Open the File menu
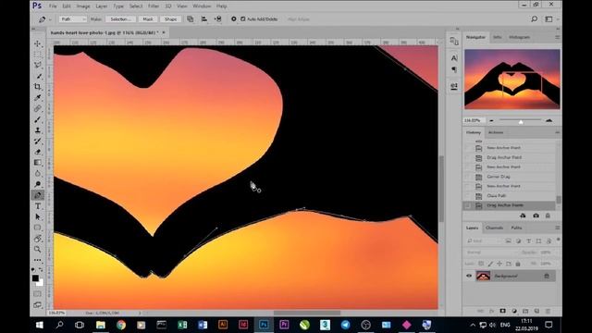The image size is (592, 333). (x=53, y=6)
